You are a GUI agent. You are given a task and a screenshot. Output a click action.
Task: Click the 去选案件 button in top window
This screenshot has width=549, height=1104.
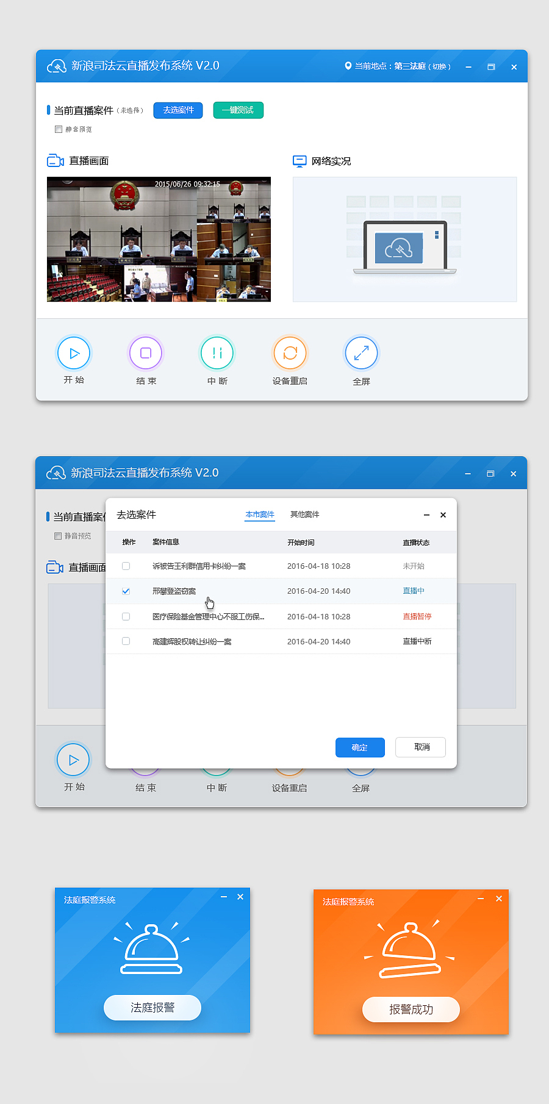(178, 110)
